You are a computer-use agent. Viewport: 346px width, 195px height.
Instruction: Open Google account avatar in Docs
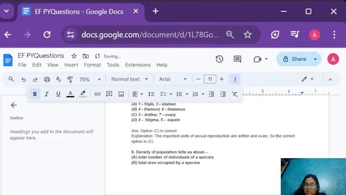(333, 59)
